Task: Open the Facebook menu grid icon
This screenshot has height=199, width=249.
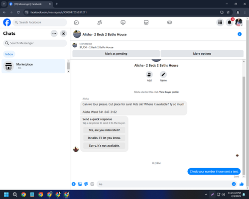Action: 220,22
